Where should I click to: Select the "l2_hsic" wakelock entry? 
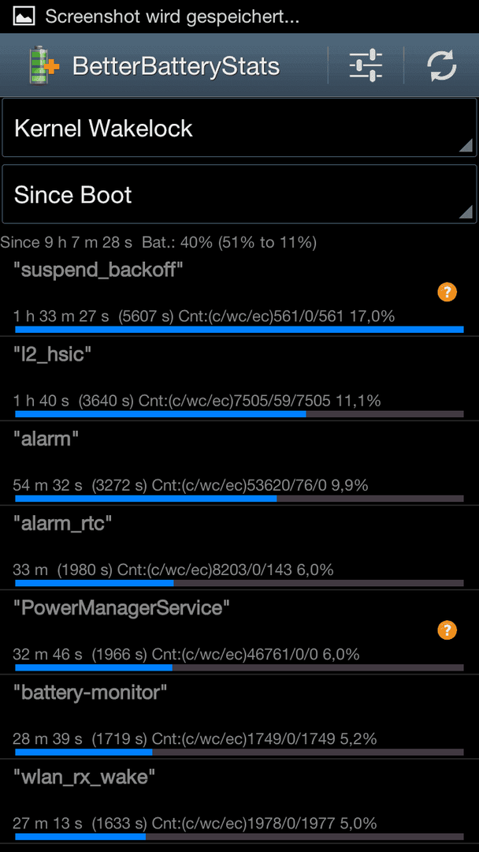(239, 379)
